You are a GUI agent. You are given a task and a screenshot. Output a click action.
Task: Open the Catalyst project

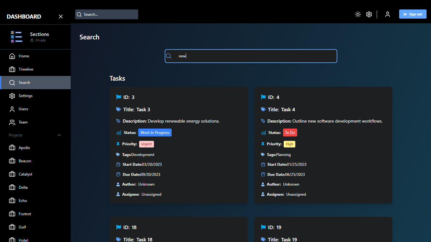click(35, 174)
